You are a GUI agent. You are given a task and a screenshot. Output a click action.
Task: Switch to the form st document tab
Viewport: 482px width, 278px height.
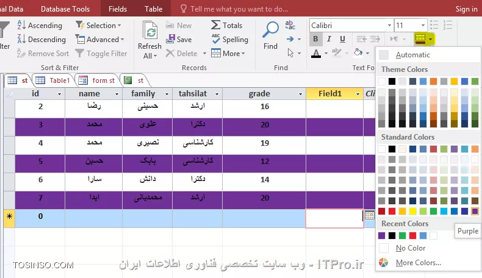pyautogui.click(x=97, y=80)
